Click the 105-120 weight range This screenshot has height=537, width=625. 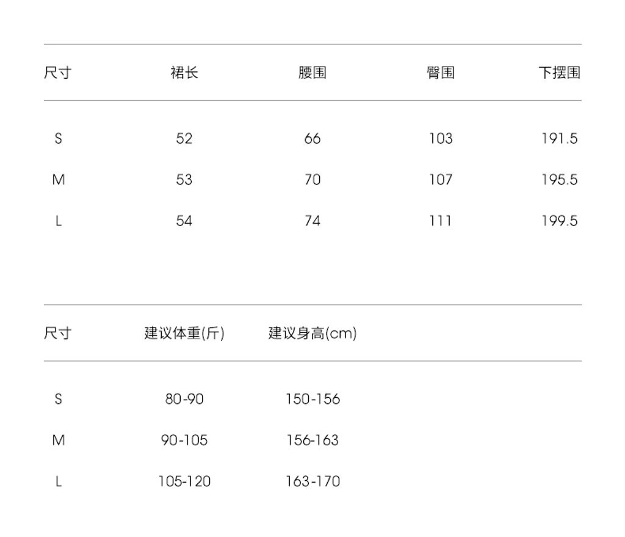pyautogui.click(x=184, y=481)
